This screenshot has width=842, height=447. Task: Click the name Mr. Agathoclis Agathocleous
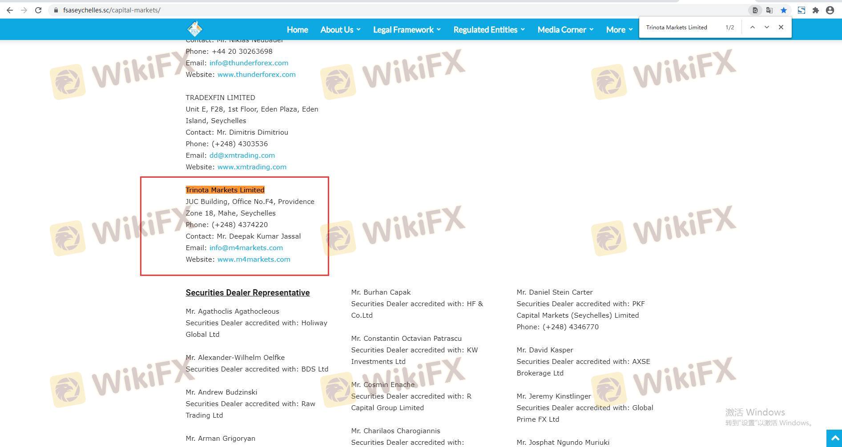click(232, 311)
